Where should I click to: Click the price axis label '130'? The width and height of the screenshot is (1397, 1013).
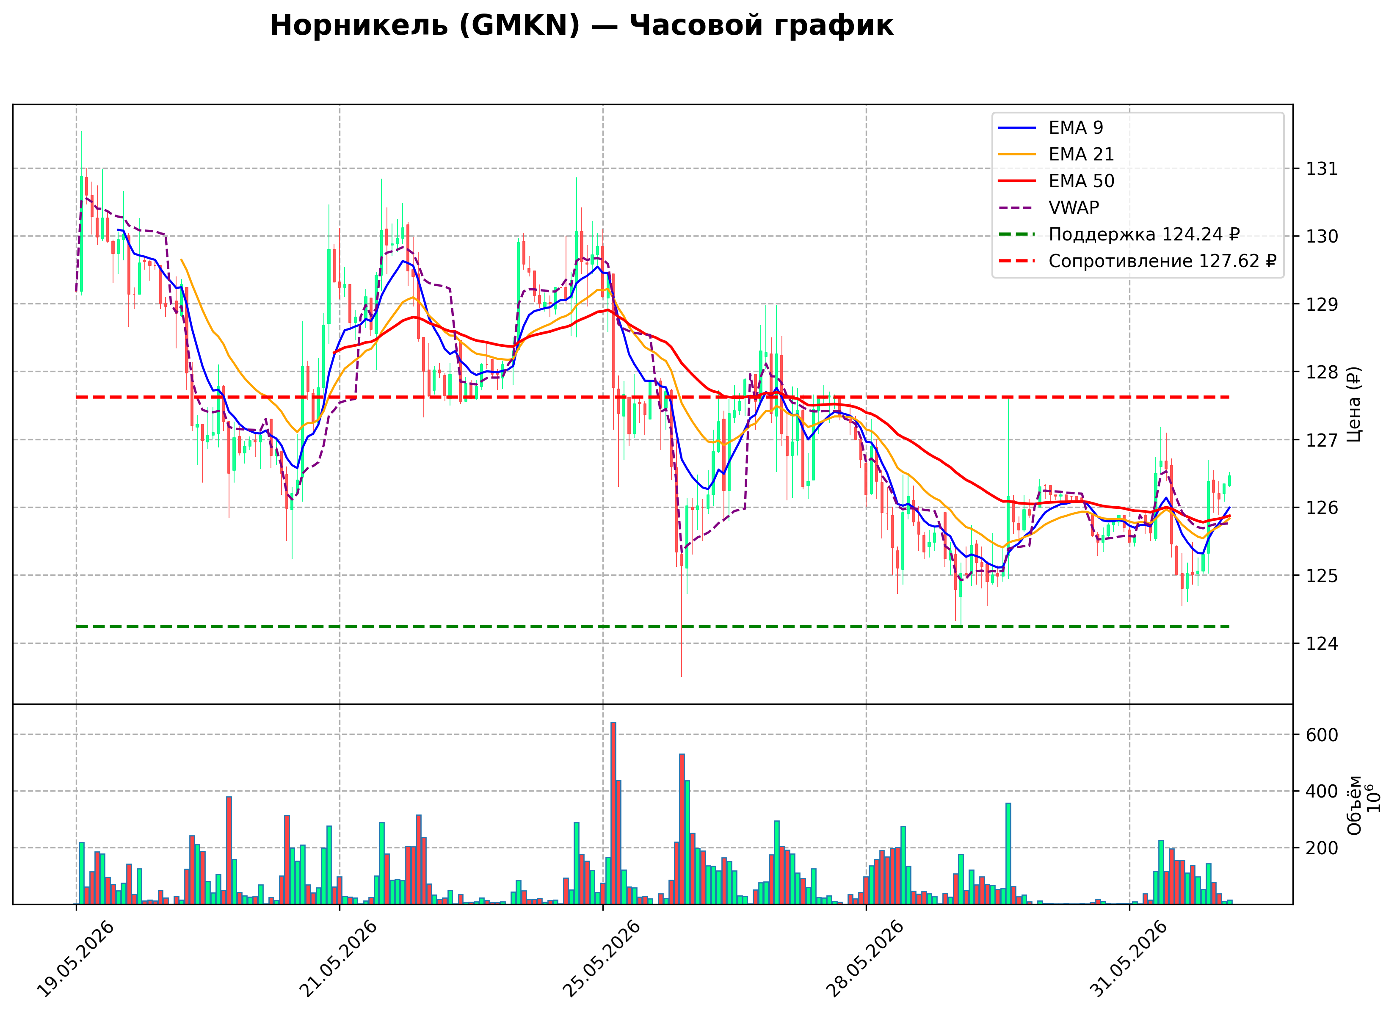(x=1322, y=237)
